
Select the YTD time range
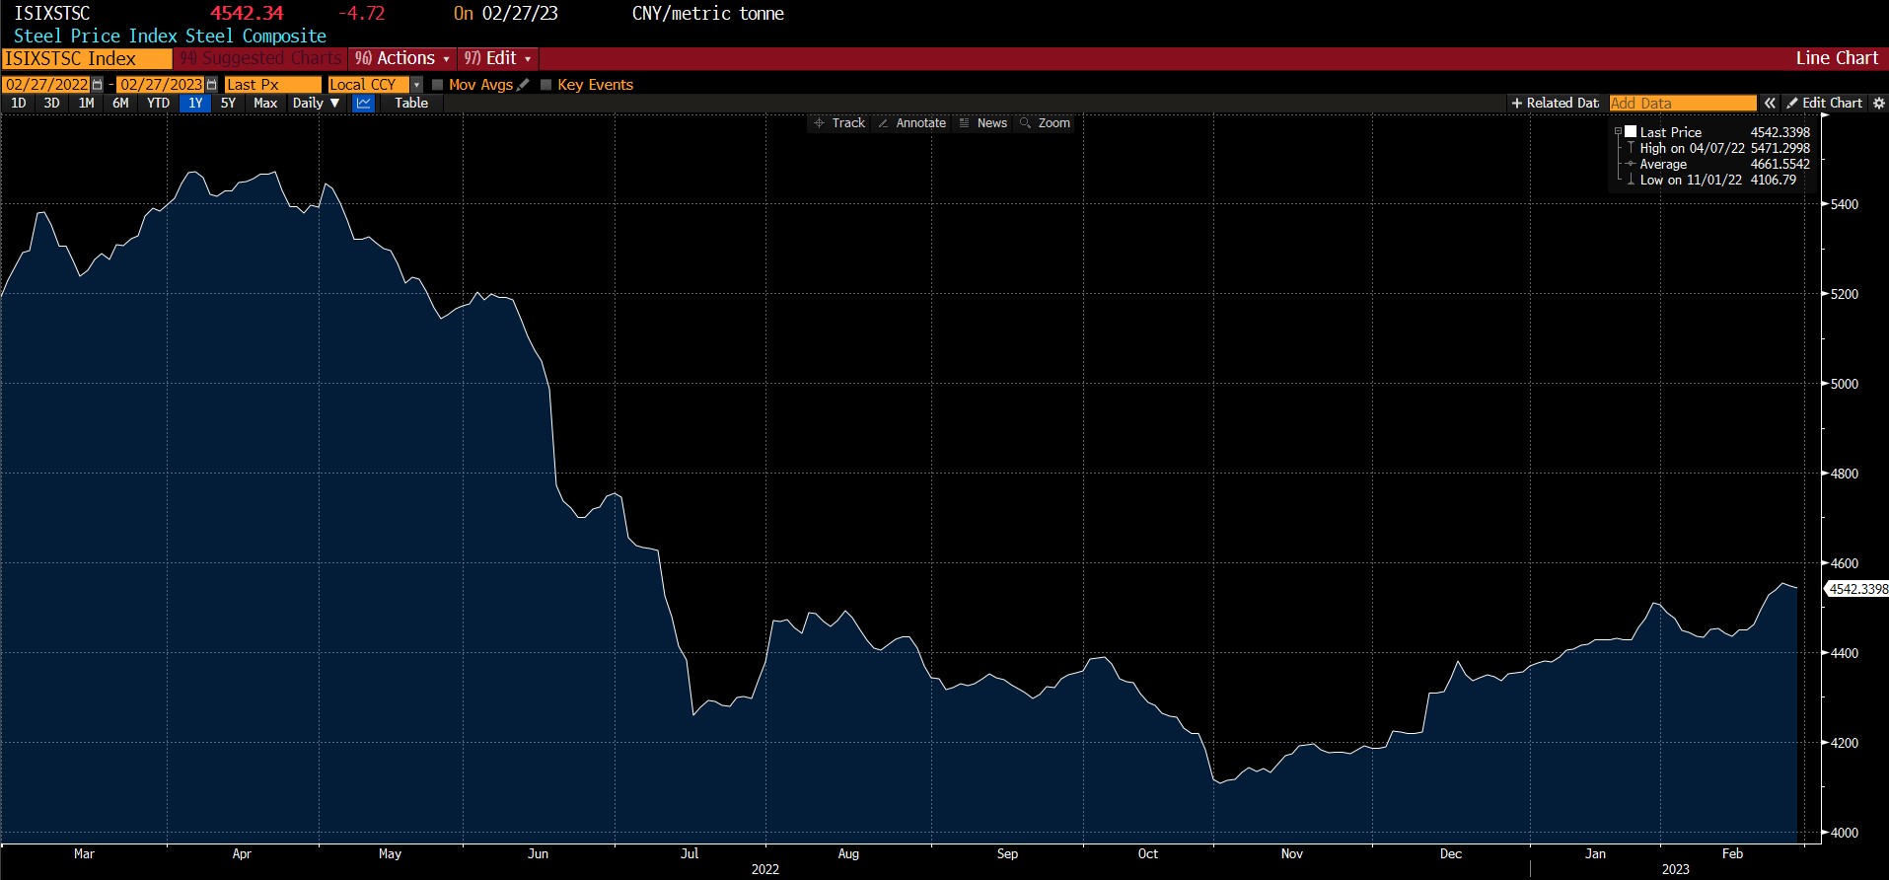coord(158,103)
